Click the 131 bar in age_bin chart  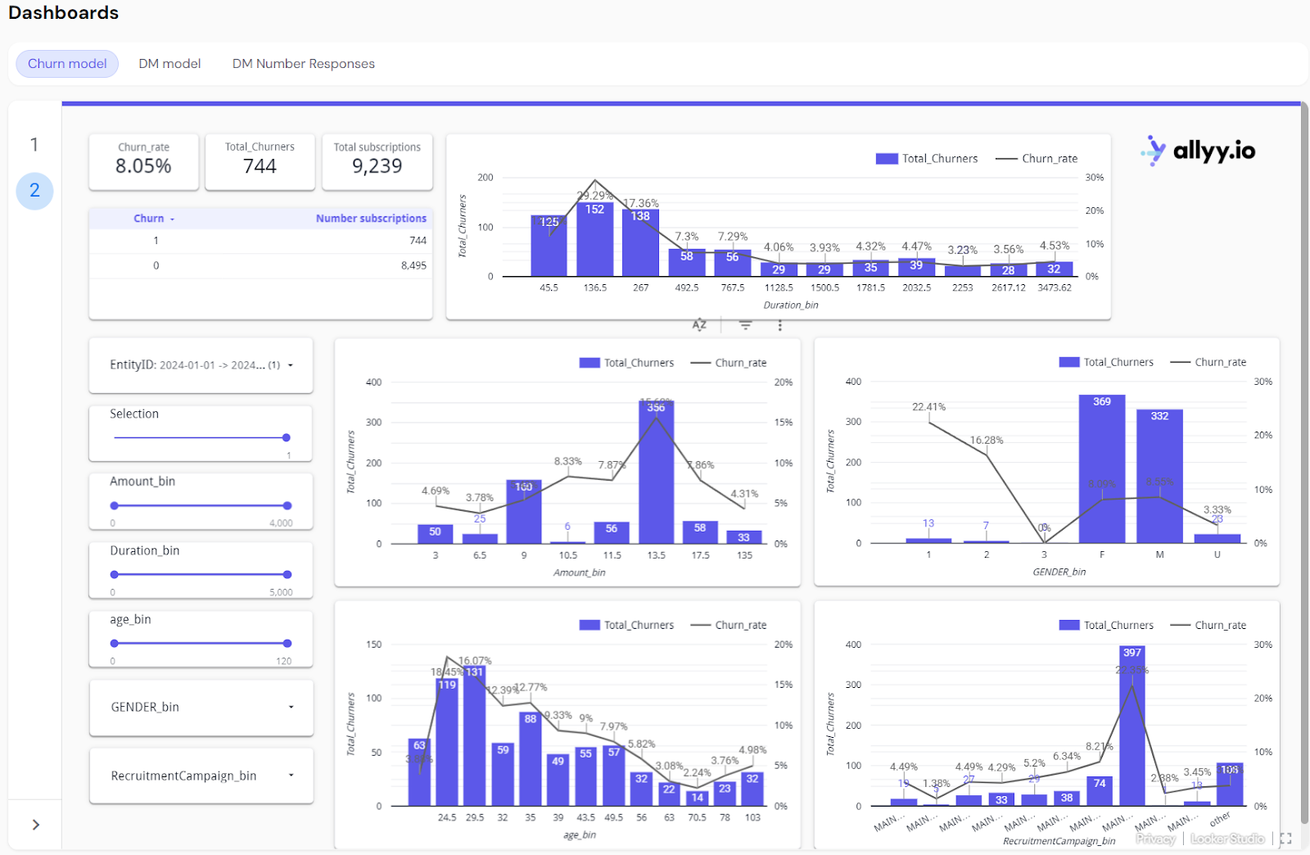[474, 735]
